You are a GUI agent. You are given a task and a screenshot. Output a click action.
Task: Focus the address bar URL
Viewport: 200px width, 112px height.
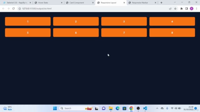pyautogui.click(x=37, y=9)
